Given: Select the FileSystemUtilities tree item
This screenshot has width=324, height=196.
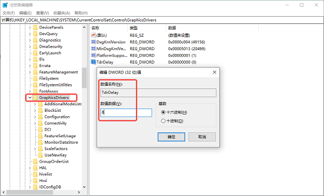Looking at the screenshot, I should (56, 85).
